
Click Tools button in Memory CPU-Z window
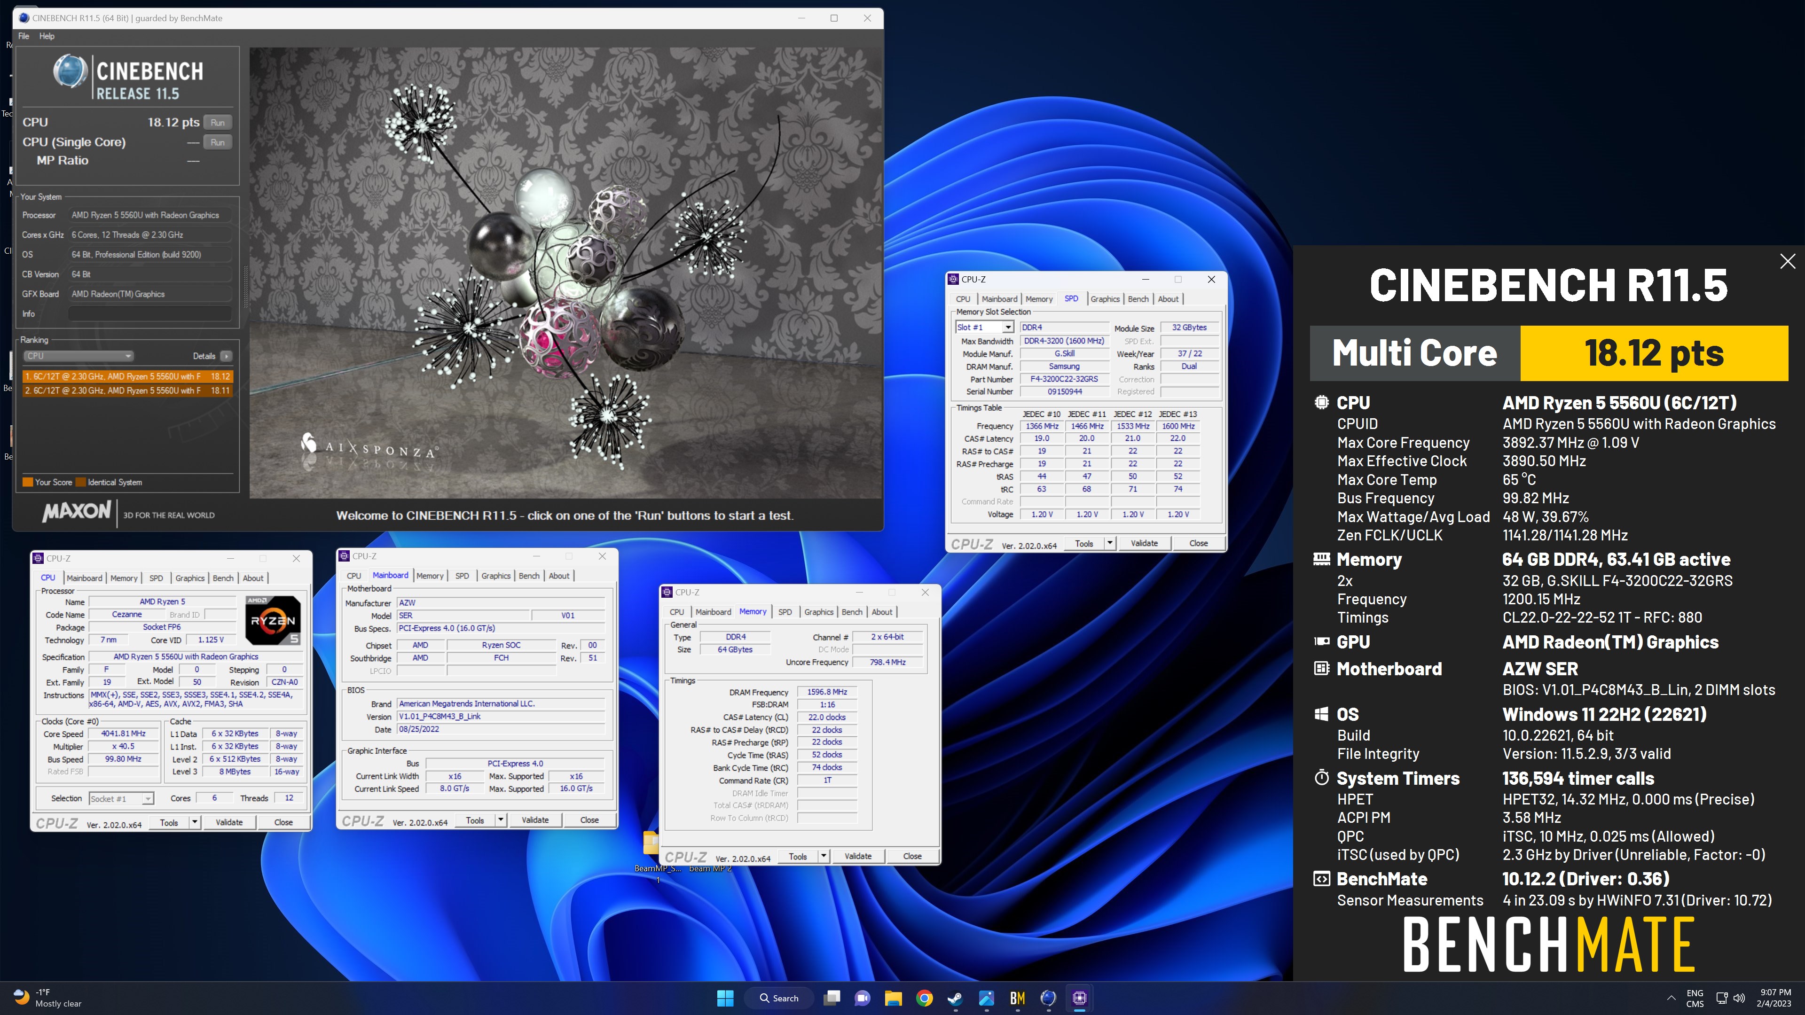[798, 856]
